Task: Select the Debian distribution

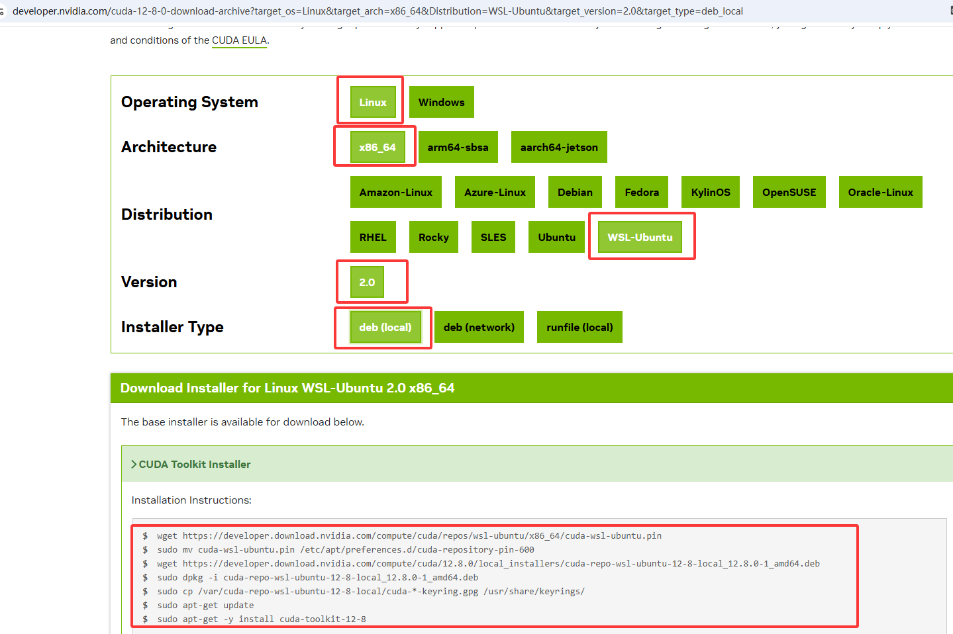Action: click(575, 192)
